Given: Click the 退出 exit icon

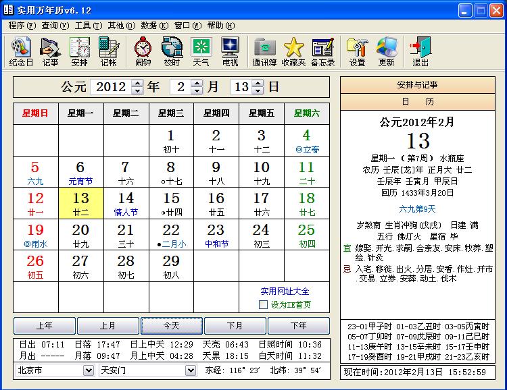Looking at the screenshot, I should (x=420, y=52).
